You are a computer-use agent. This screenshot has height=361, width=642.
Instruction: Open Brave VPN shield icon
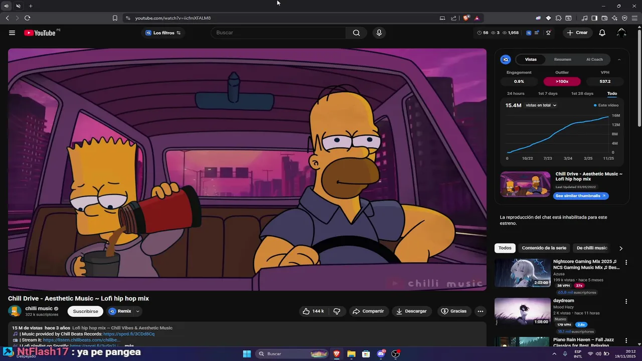(x=624, y=18)
